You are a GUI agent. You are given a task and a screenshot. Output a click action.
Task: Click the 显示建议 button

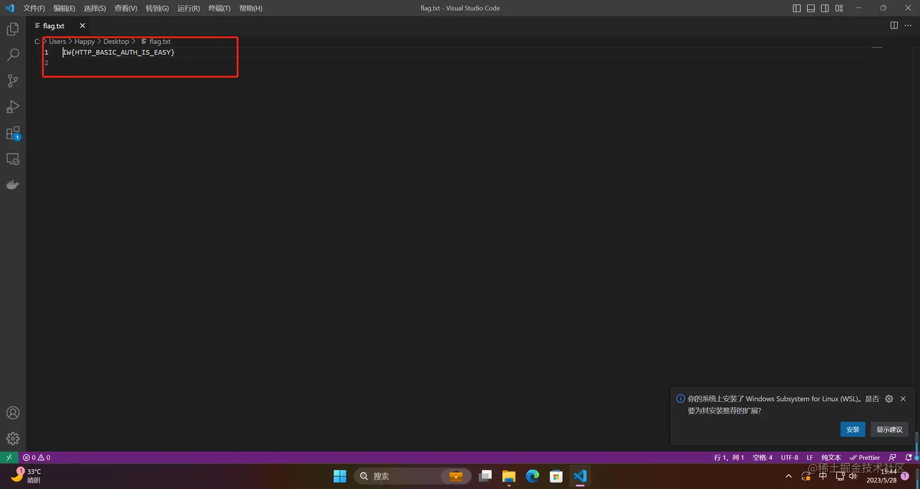[889, 429]
